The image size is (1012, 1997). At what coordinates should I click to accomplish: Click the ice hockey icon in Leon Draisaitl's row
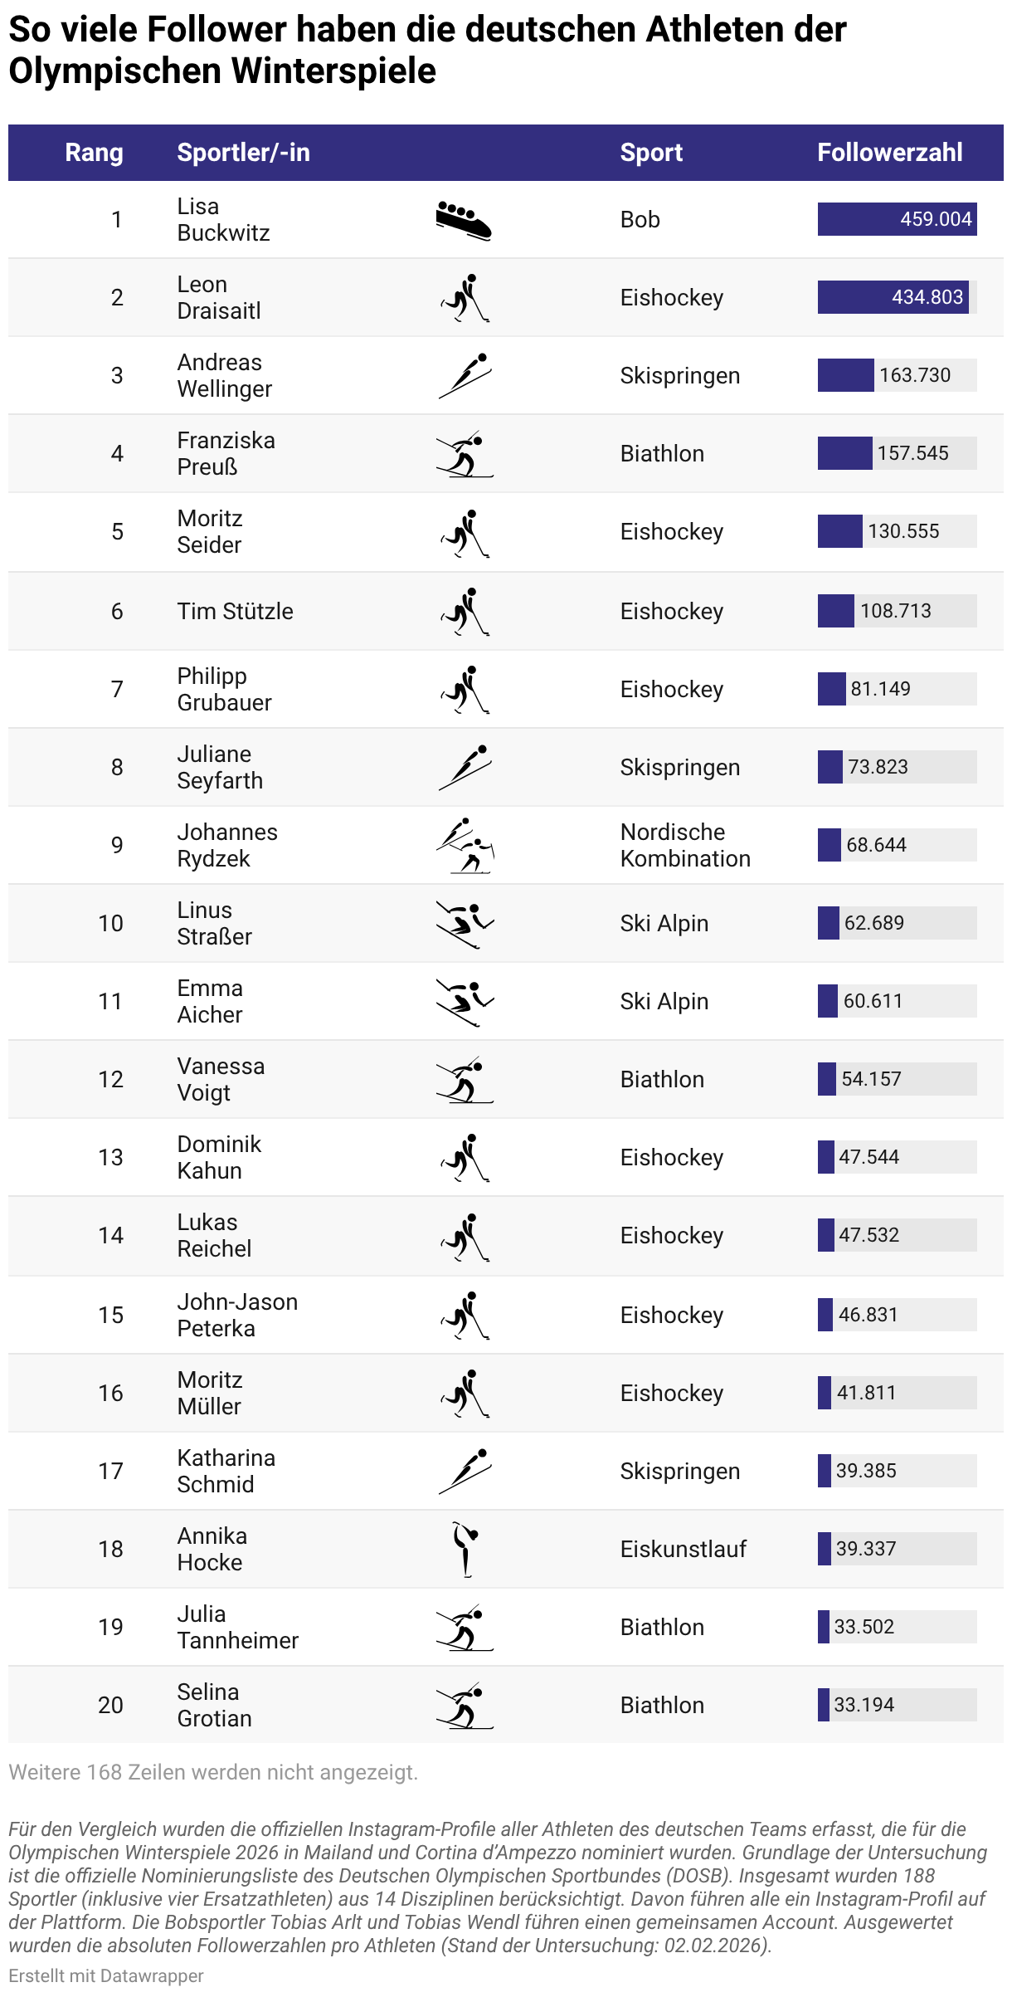465,298
